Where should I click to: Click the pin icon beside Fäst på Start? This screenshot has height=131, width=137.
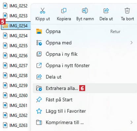point(39,99)
